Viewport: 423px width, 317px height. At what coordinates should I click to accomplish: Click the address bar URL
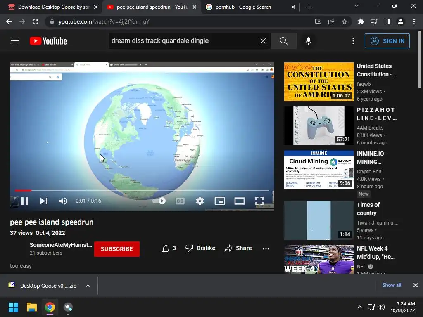point(104,21)
